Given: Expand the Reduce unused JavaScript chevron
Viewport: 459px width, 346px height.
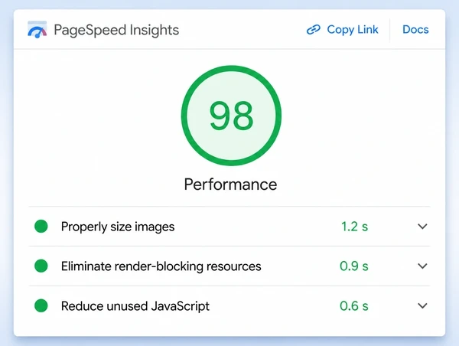Looking at the screenshot, I should tap(422, 306).
